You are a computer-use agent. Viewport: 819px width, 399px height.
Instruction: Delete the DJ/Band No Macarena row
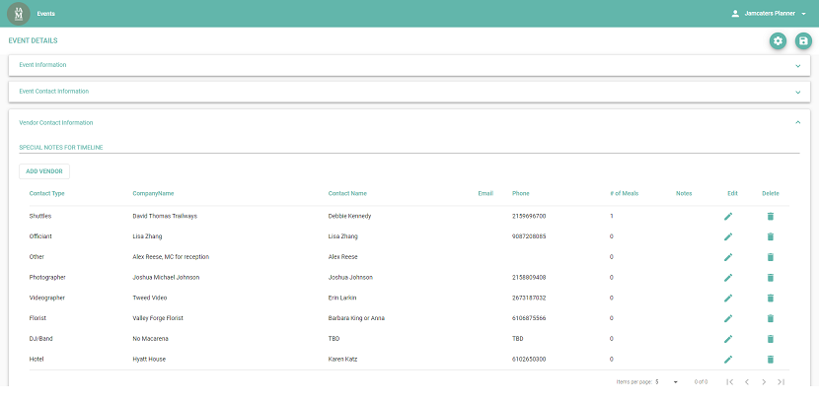[770, 339]
